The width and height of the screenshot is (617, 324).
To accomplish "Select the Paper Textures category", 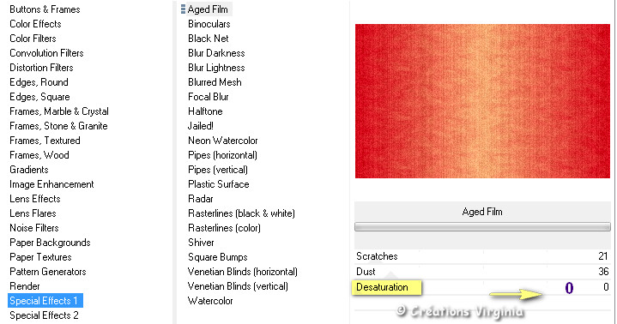I will pyautogui.click(x=40, y=257).
